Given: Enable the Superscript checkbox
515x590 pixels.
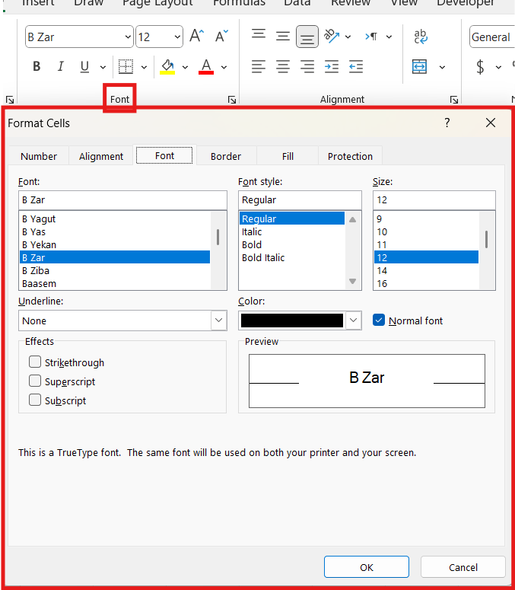Looking at the screenshot, I should click(35, 381).
